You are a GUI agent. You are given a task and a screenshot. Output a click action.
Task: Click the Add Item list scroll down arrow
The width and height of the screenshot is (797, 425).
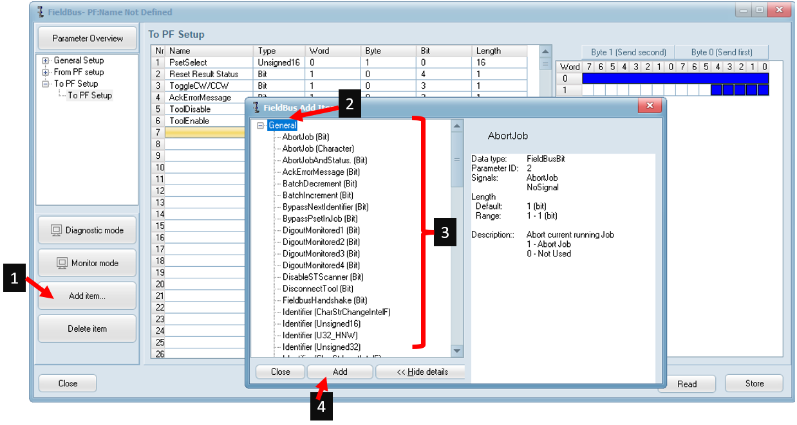tap(457, 351)
